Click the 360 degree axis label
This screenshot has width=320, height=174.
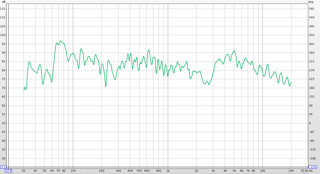tap(312, 53)
